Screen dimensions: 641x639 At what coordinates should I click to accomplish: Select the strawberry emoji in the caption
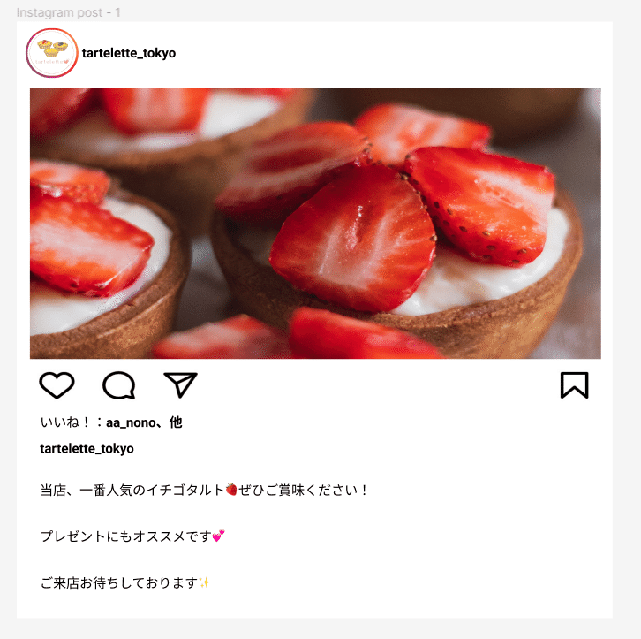click(231, 490)
